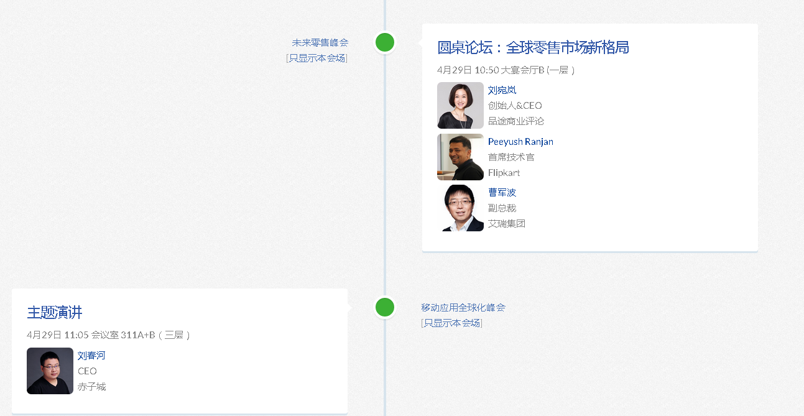Image resolution: width=804 pixels, height=416 pixels.
Task: Open the 主题演讲 session title
Action: click(55, 313)
